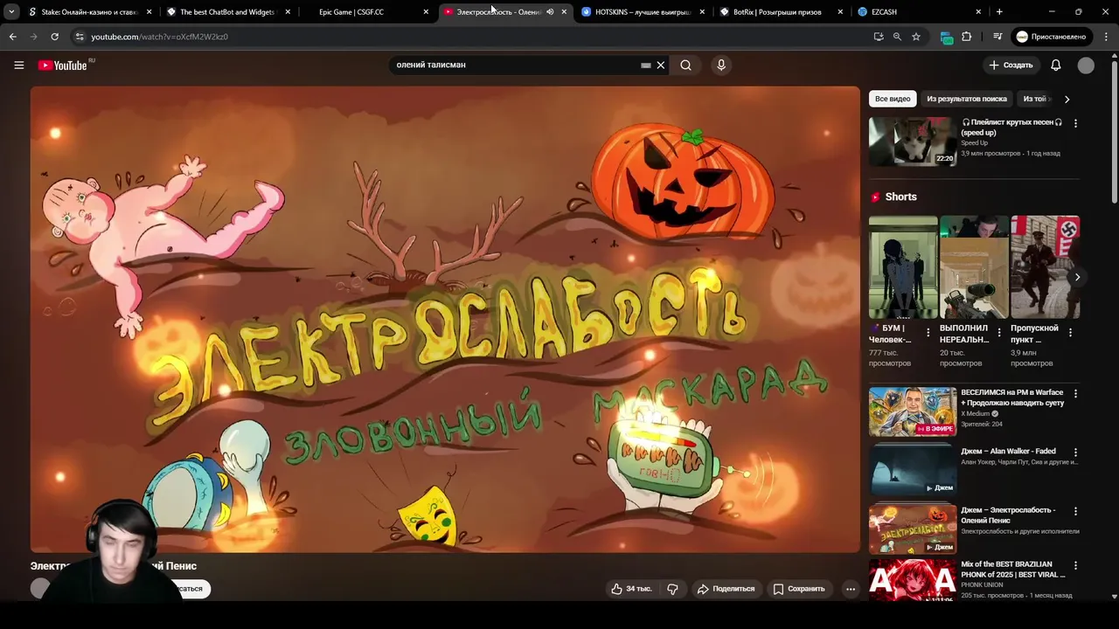Open the account avatar menu
The height and width of the screenshot is (629, 1119).
tap(1086, 65)
